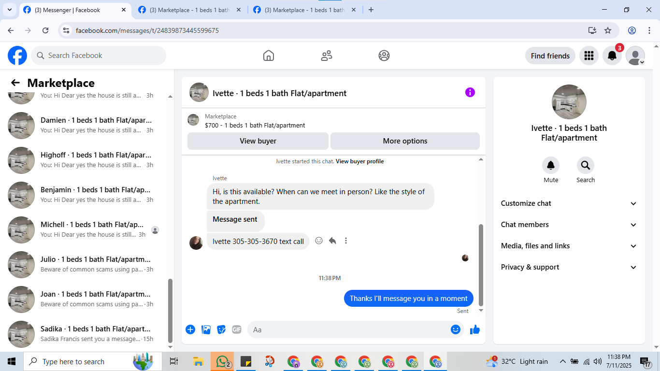The height and width of the screenshot is (371, 660).
Task: Open the Chrome tab search dropdown
Action: coord(10,10)
